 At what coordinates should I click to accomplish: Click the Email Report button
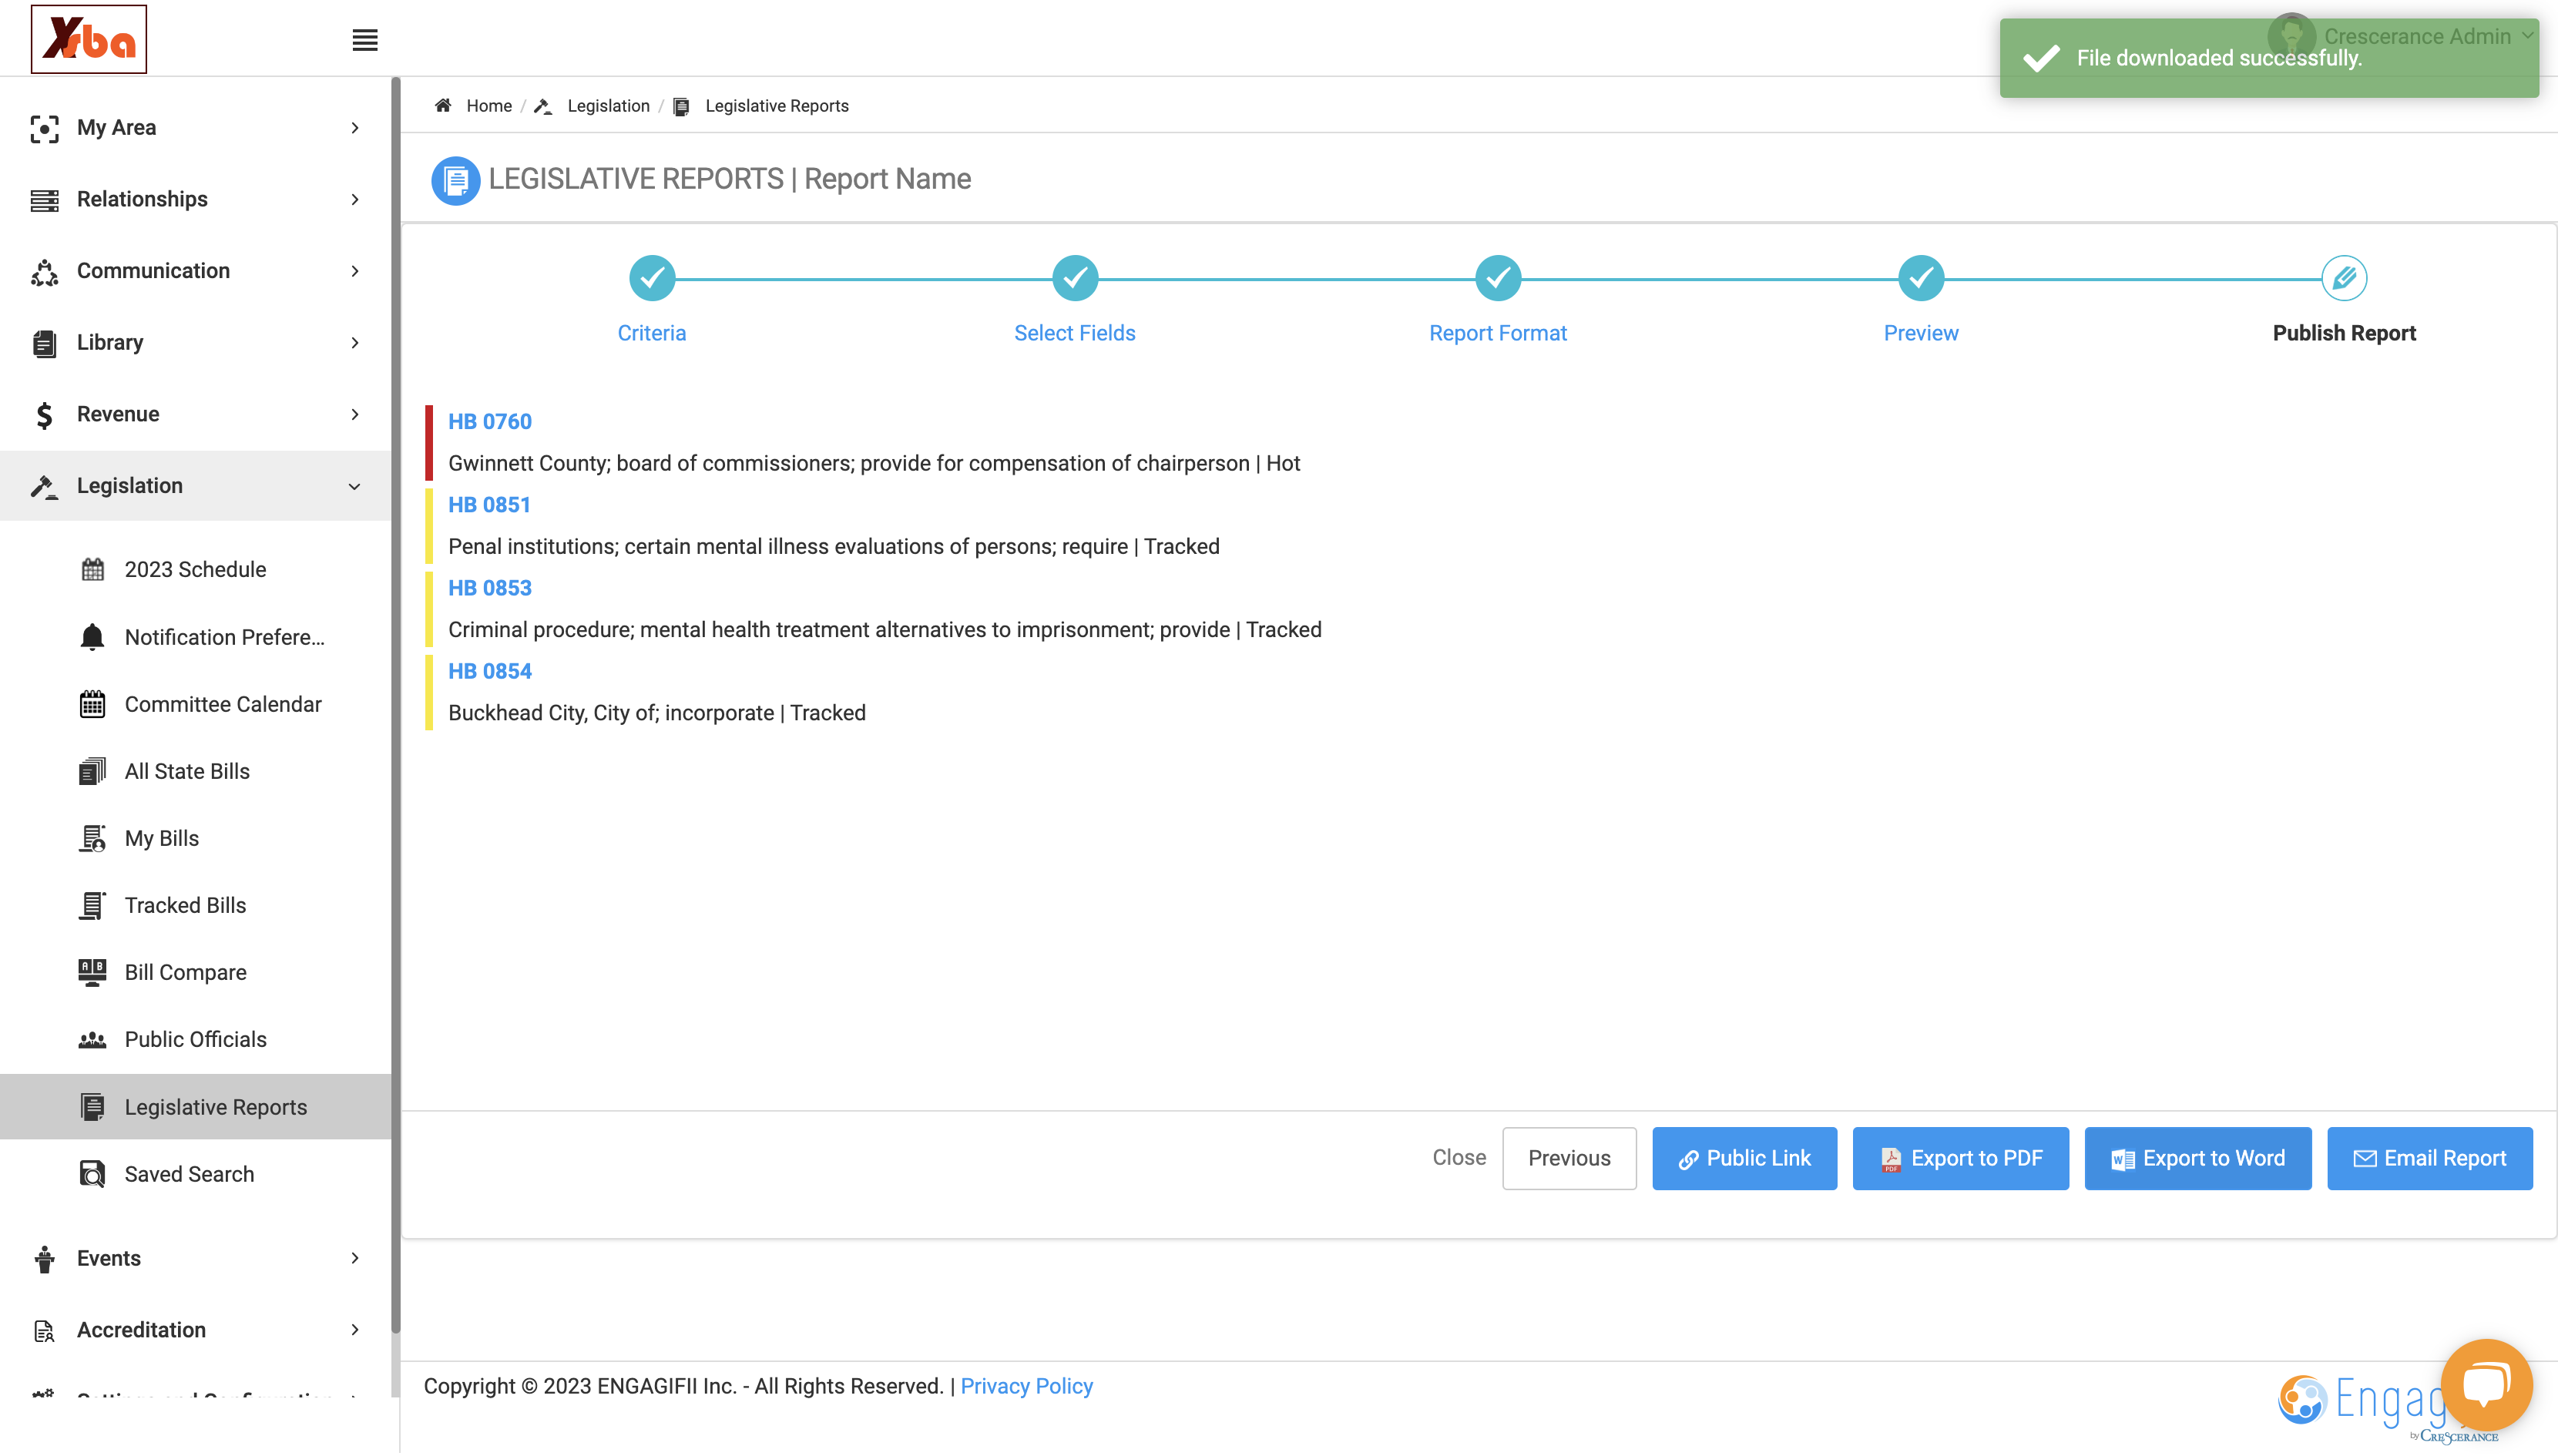click(2429, 1158)
